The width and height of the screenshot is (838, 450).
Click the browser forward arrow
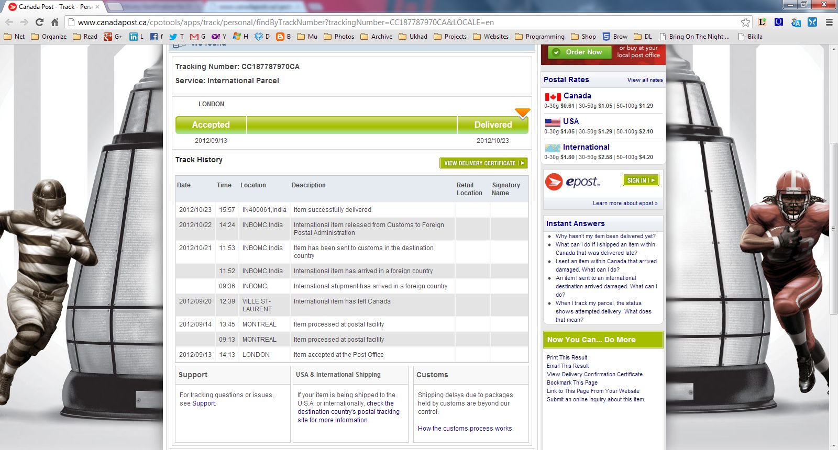coord(24,22)
